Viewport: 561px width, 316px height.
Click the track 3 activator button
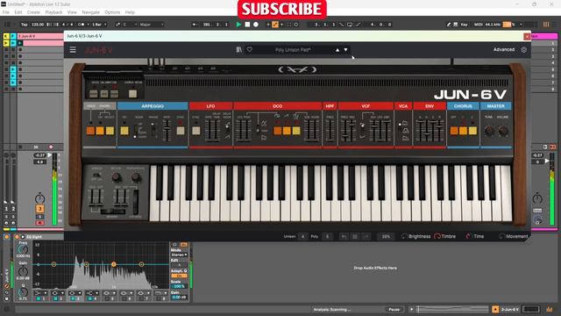39,209
